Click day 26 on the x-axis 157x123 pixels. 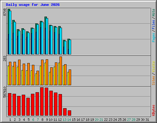coord(124,120)
